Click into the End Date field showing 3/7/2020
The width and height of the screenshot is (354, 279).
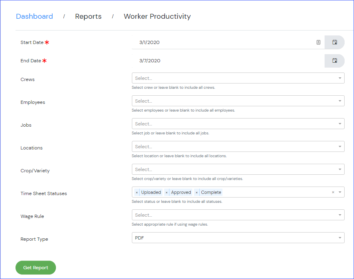[228, 61]
